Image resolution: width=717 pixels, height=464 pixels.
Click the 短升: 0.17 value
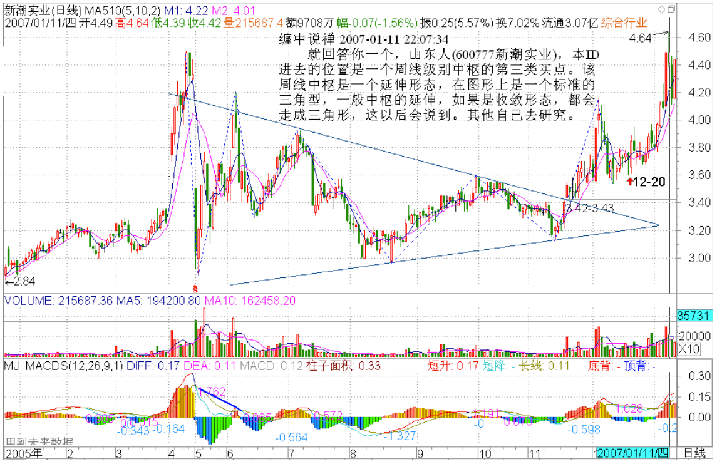click(453, 366)
